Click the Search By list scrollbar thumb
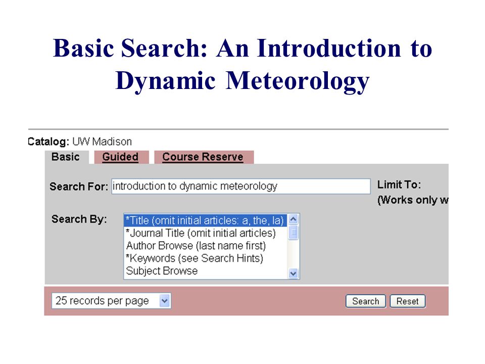This screenshot has width=485, height=364. pos(293,233)
